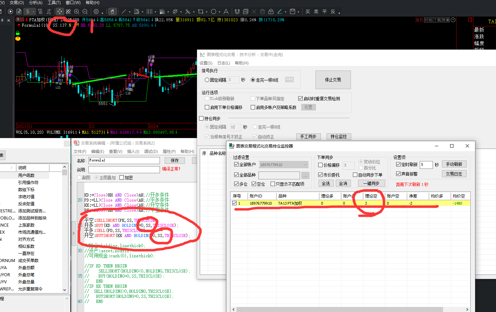Select the percent retracement lines tool

click(137, 11)
